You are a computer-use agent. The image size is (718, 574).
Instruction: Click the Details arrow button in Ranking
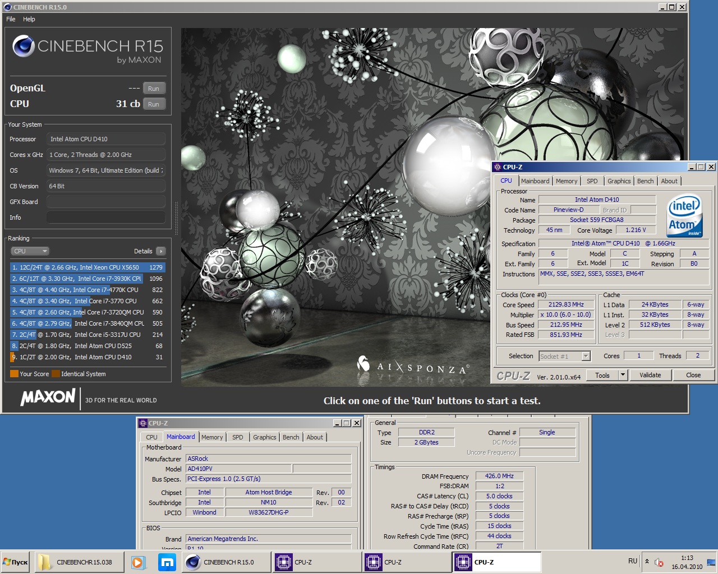click(161, 251)
